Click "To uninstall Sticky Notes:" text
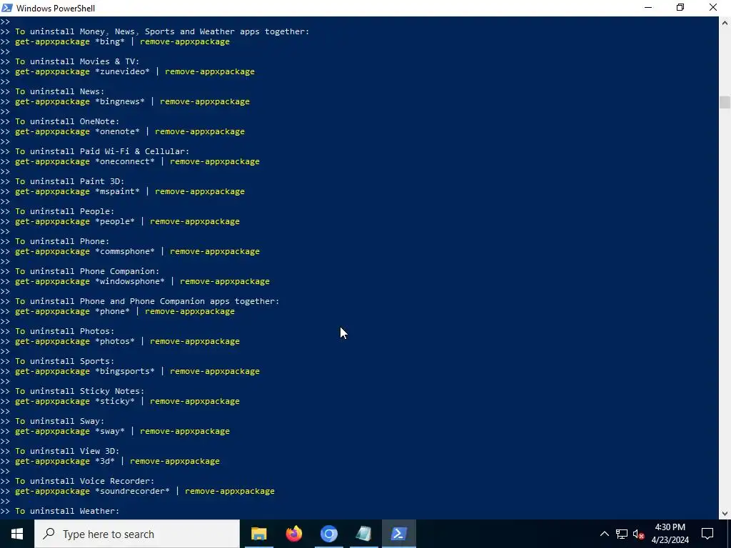Screen dimensions: 731x548 pyautogui.click(x=80, y=392)
